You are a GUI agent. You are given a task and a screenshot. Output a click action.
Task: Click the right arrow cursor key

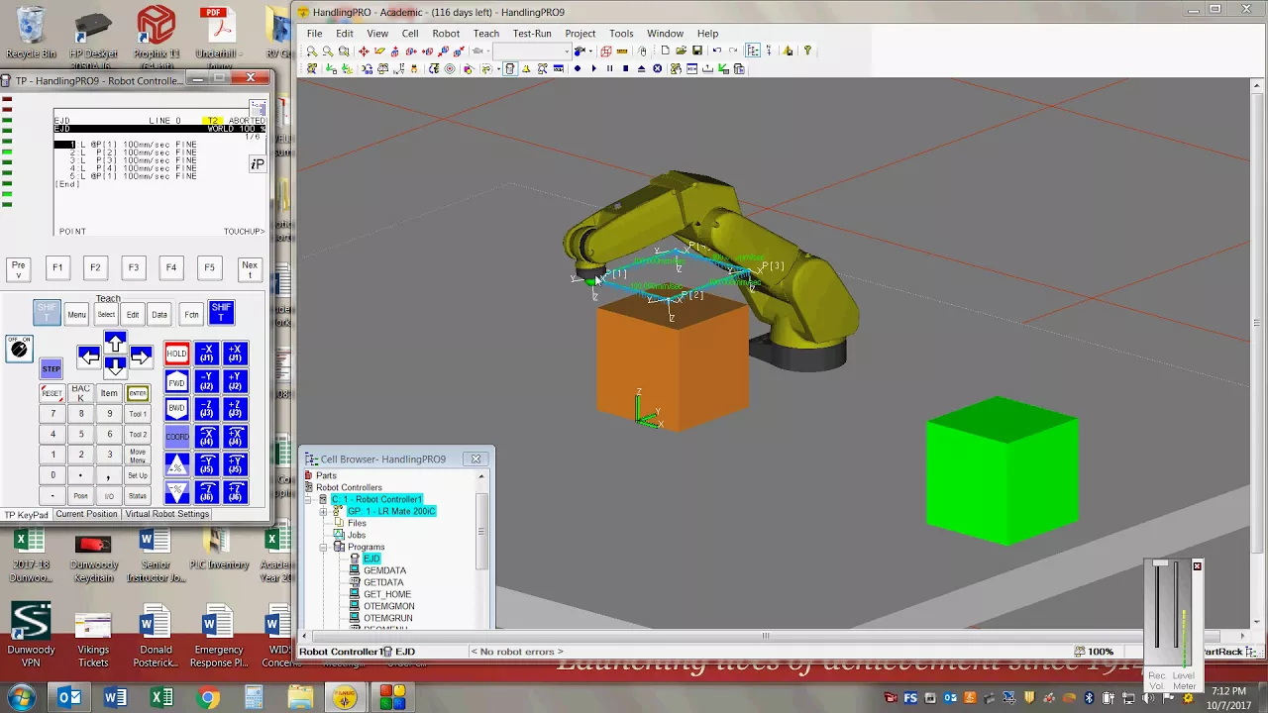(141, 356)
